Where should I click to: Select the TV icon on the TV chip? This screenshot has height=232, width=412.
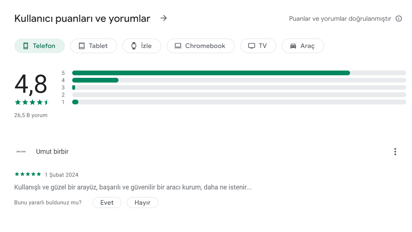pos(252,45)
